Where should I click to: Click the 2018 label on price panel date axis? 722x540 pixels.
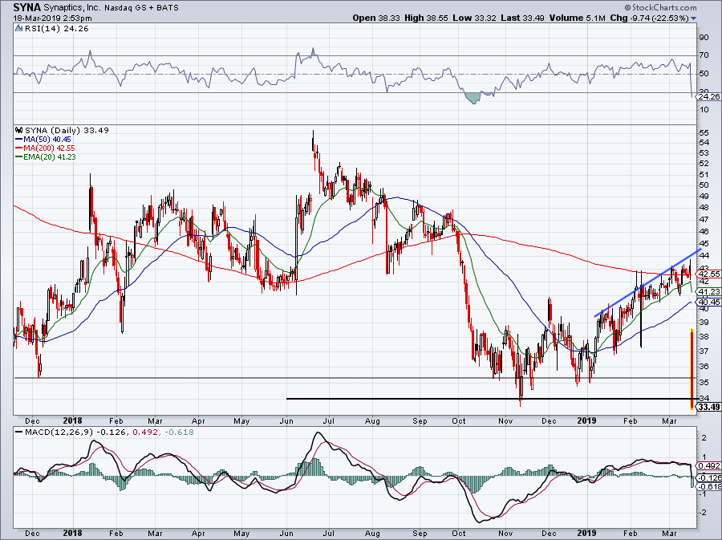(72, 420)
